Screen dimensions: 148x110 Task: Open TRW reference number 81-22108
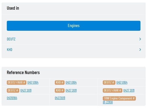tap(108, 102)
